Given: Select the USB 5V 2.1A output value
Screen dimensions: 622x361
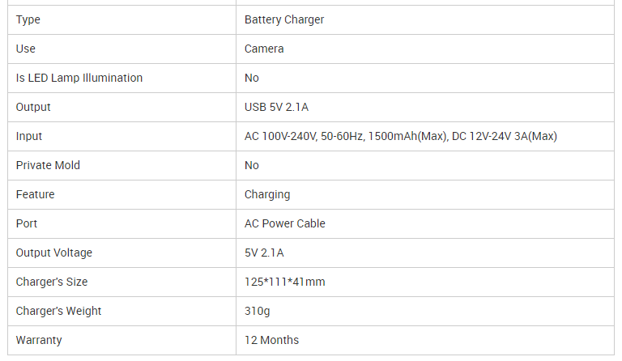Looking at the screenshot, I should click(276, 107).
